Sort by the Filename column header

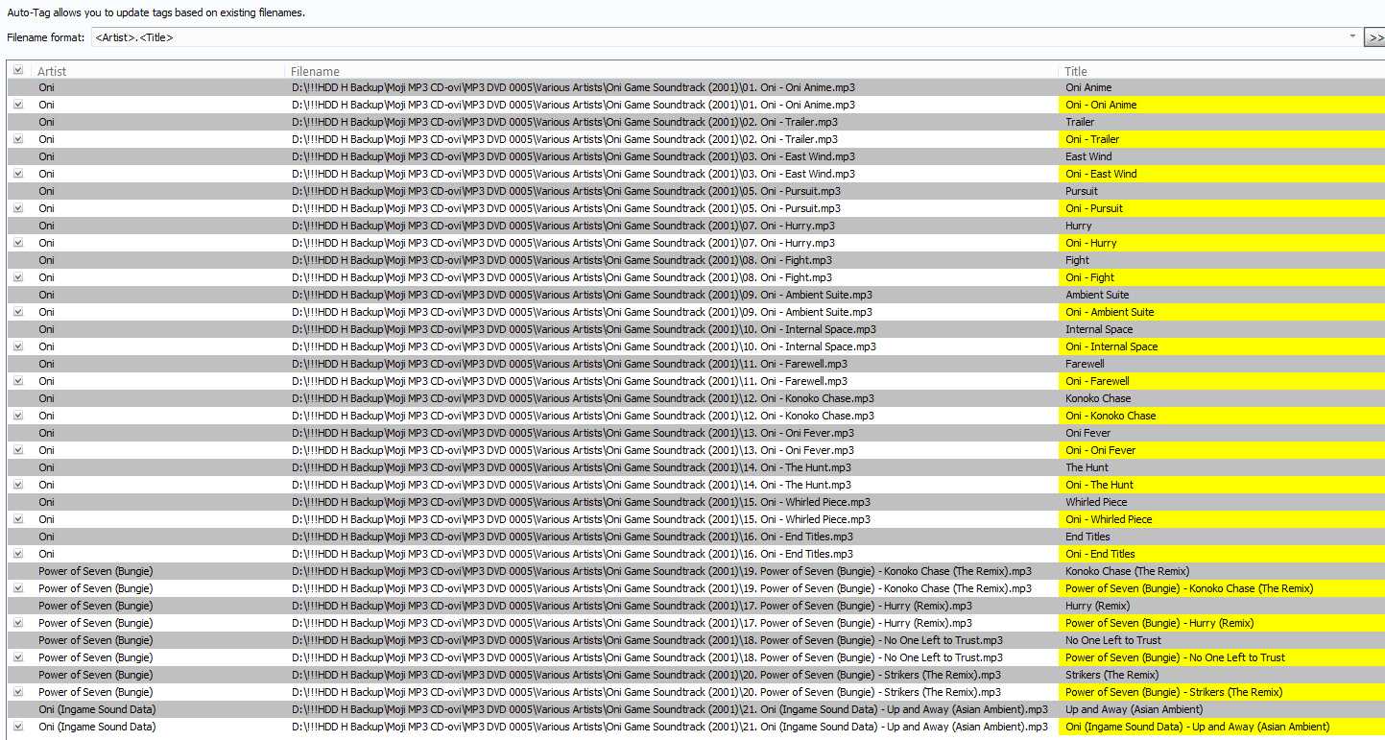click(672, 71)
